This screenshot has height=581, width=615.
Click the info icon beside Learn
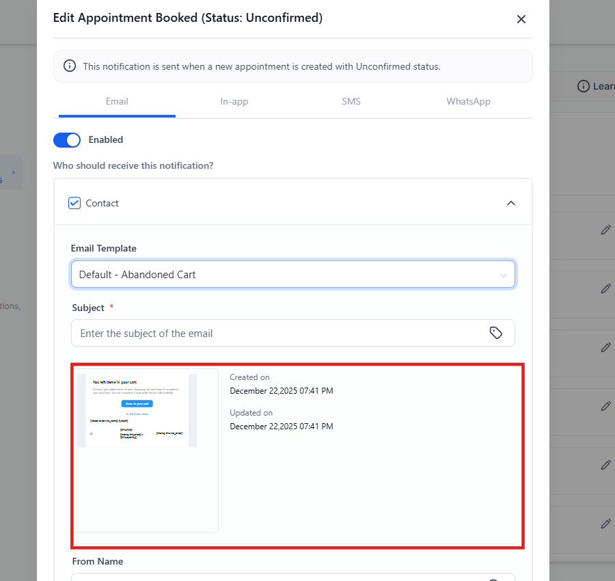[583, 86]
